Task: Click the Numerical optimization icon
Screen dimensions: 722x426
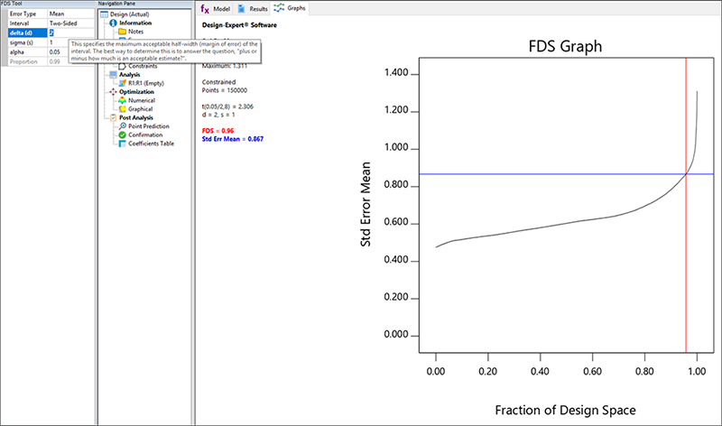Action: coord(121,100)
